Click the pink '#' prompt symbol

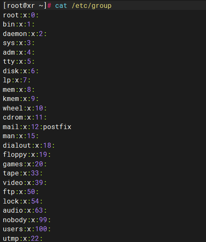click(49, 6)
